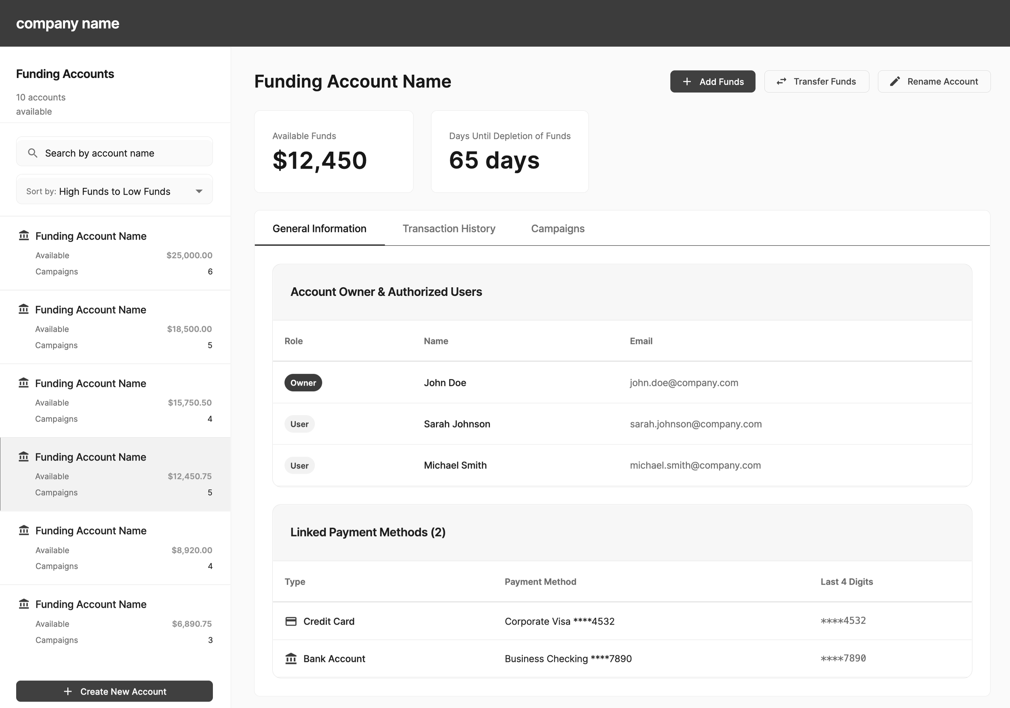Select the funding account with $25,000.00 available
The width and height of the screenshot is (1010, 708).
pyautogui.click(x=114, y=253)
